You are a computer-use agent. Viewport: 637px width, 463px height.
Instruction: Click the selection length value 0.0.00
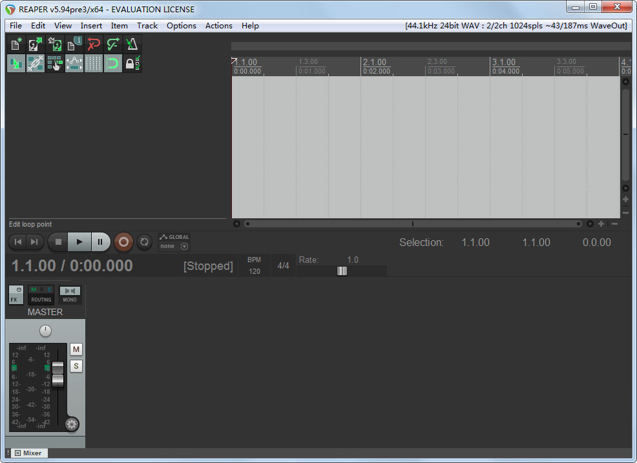pos(597,242)
